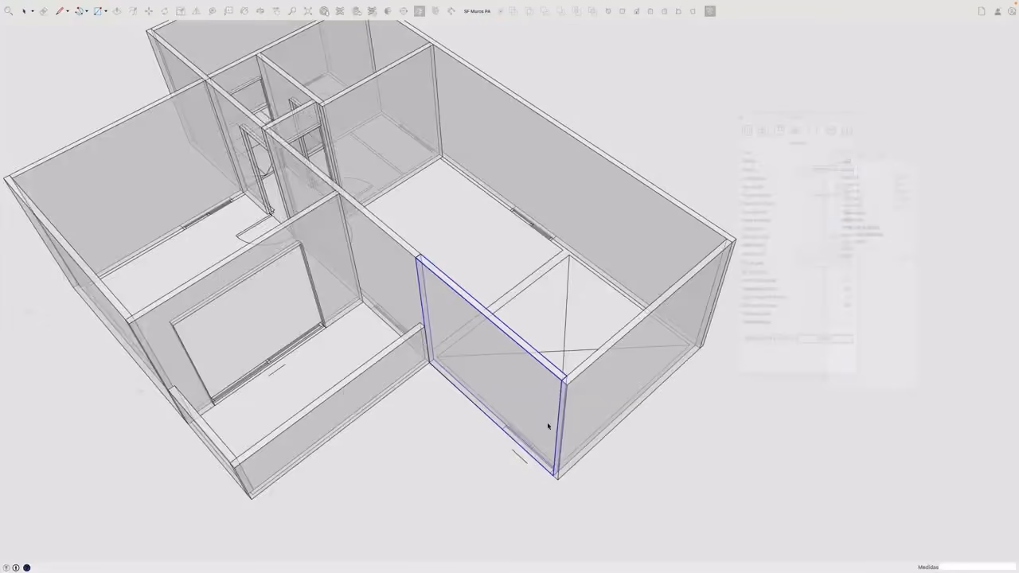Open the Select tool variants dropdown
Image resolution: width=1019 pixels, height=573 pixels.
point(33,11)
